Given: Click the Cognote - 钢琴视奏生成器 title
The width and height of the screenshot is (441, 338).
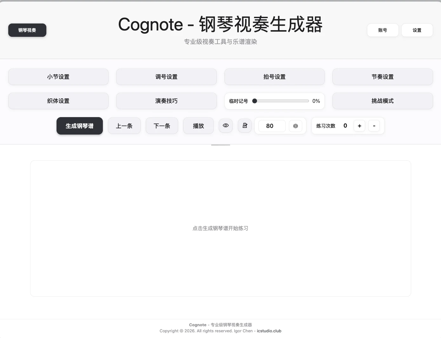Looking at the screenshot, I should pos(220,24).
